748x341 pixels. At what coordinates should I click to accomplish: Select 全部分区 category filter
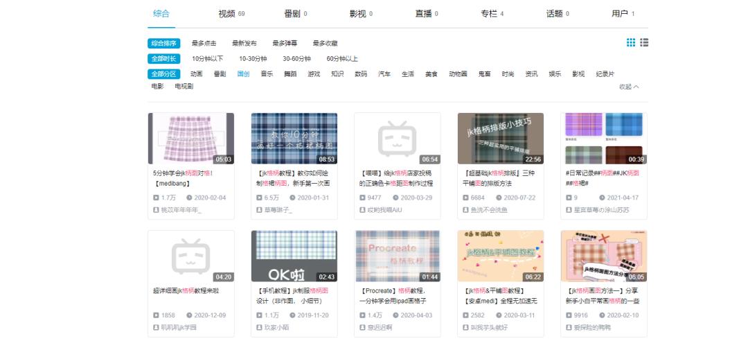163,74
